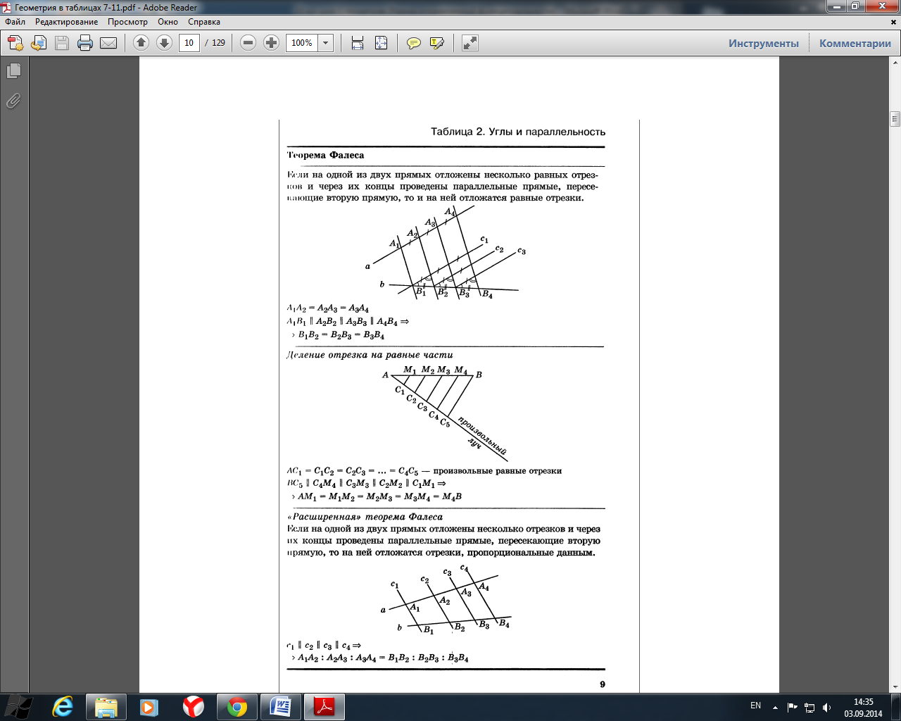Go to previous page arrow

(x=141, y=43)
